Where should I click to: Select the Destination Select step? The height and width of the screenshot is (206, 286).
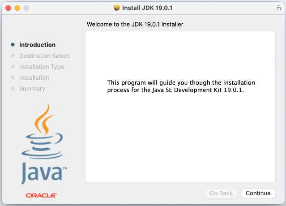44,56
